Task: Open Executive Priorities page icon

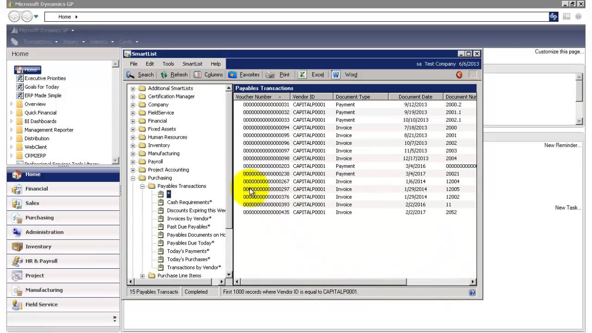Action: coord(19,78)
